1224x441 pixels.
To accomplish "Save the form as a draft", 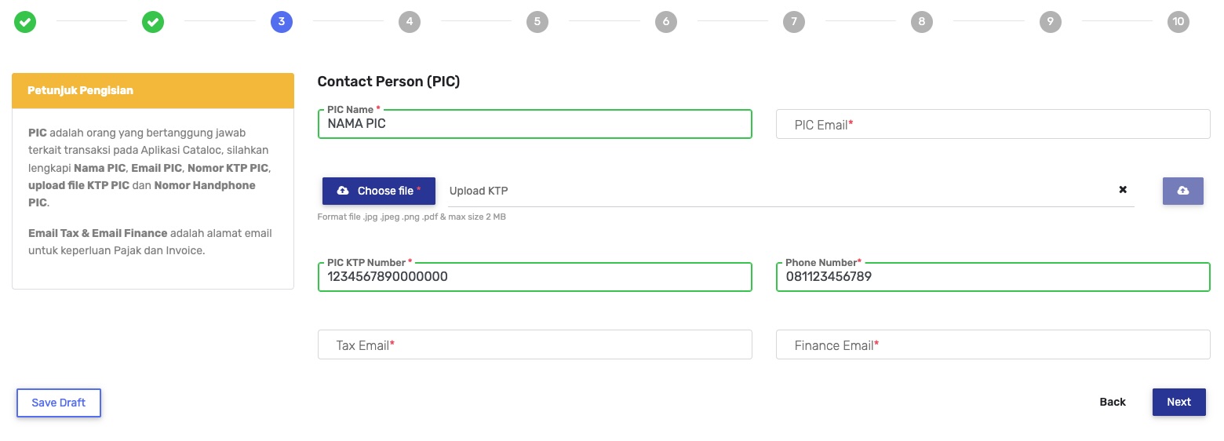I will pyautogui.click(x=59, y=403).
